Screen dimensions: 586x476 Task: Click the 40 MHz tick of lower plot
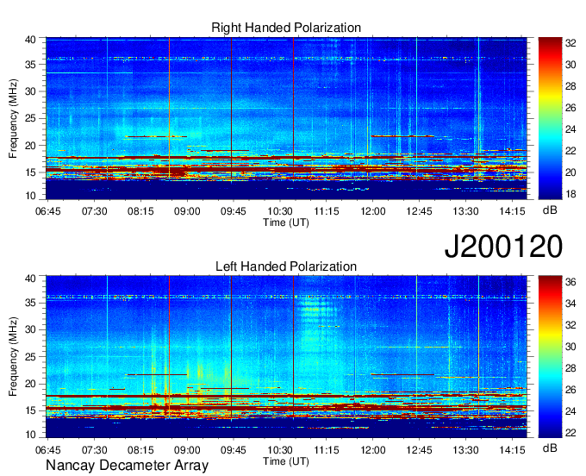(30, 279)
